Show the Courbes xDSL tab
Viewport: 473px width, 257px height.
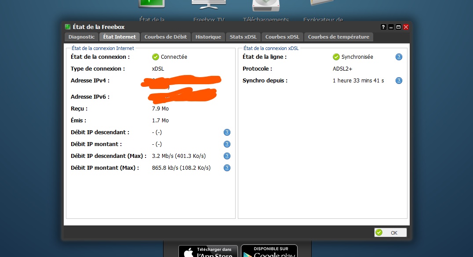click(x=282, y=37)
